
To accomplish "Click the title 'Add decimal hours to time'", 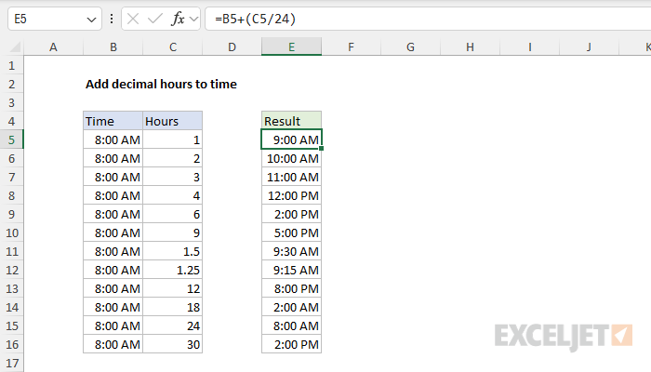I will tap(161, 85).
